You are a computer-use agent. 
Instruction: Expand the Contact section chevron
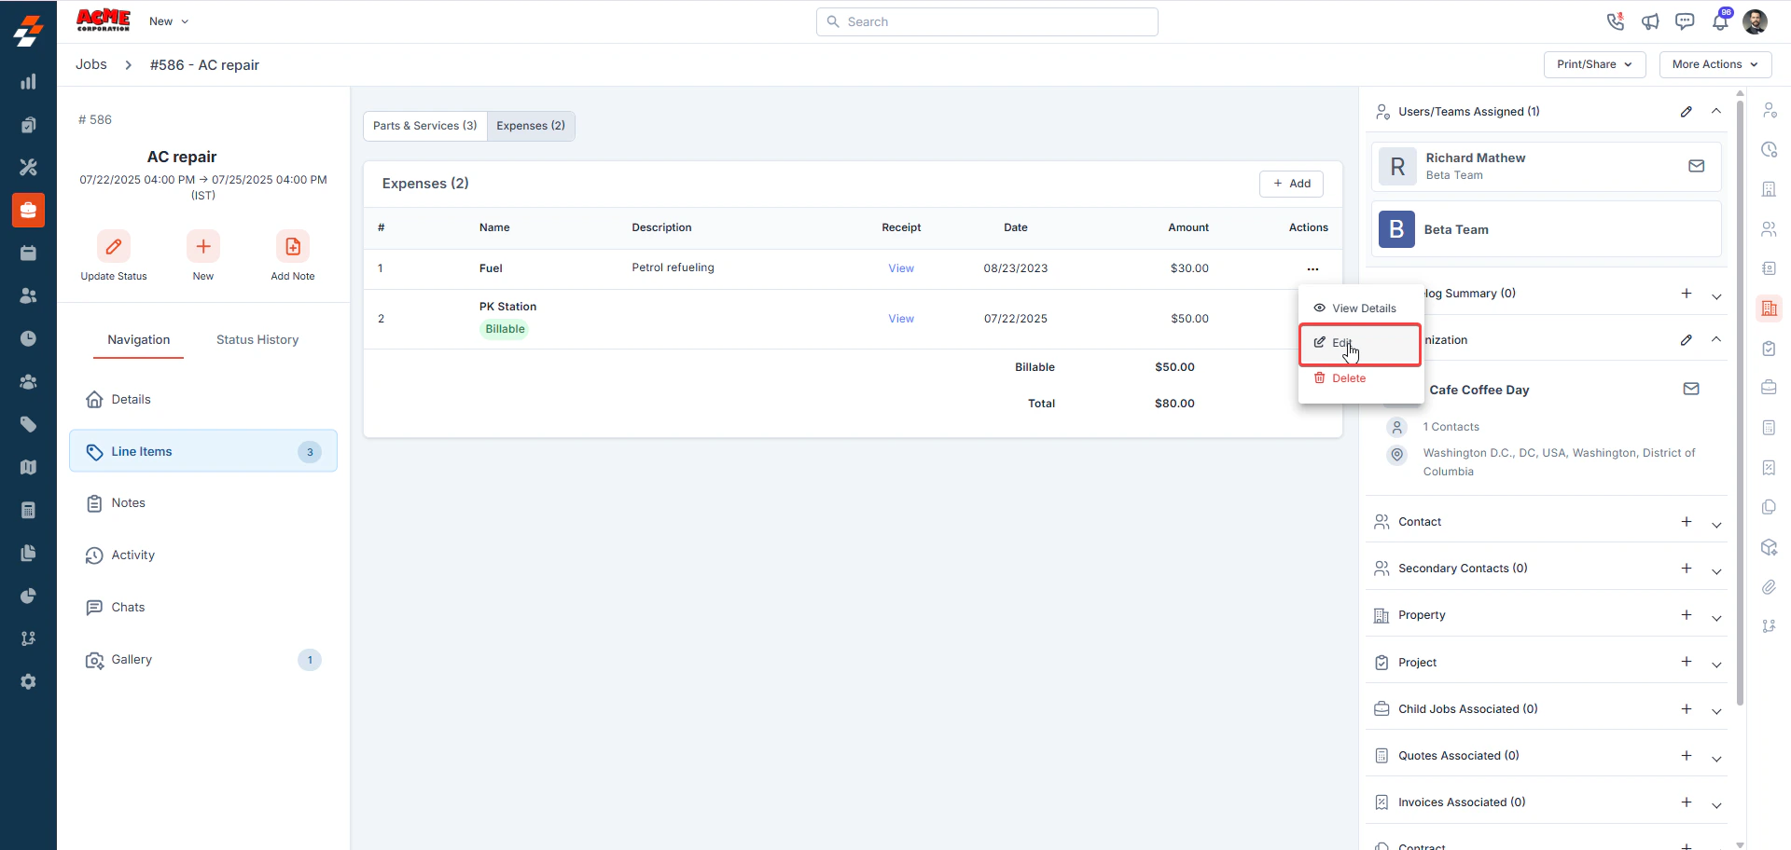coord(1715,525)
